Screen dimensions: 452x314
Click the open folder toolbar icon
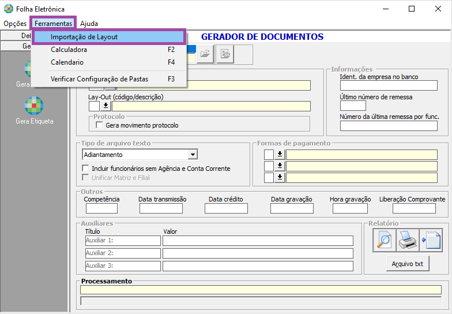pyautogui.click(x=204, y=54)
